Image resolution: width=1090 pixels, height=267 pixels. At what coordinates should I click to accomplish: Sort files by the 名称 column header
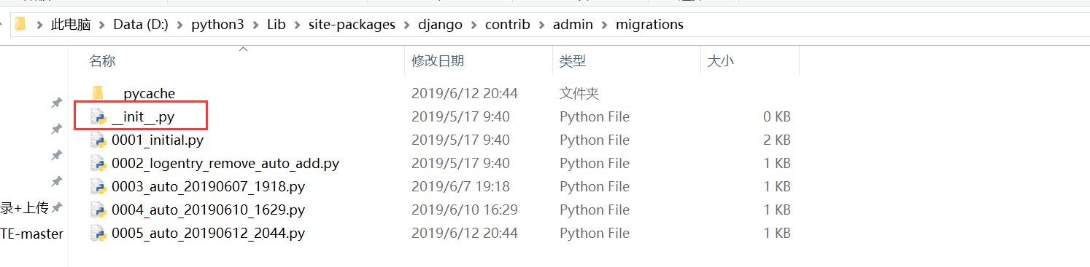pyautogui.click(x=102, y=61)
